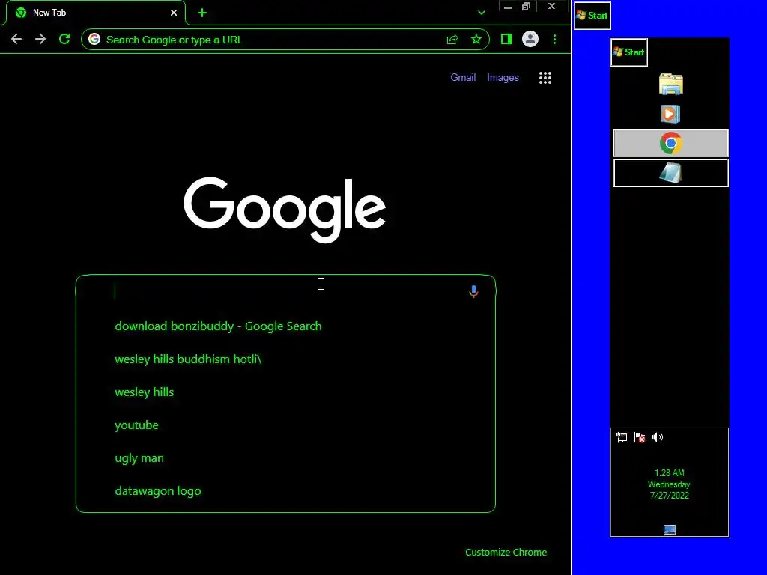Reload the page with the refresh icon
Viewport: 767px width, 575px height.
[x=64, y=39]
